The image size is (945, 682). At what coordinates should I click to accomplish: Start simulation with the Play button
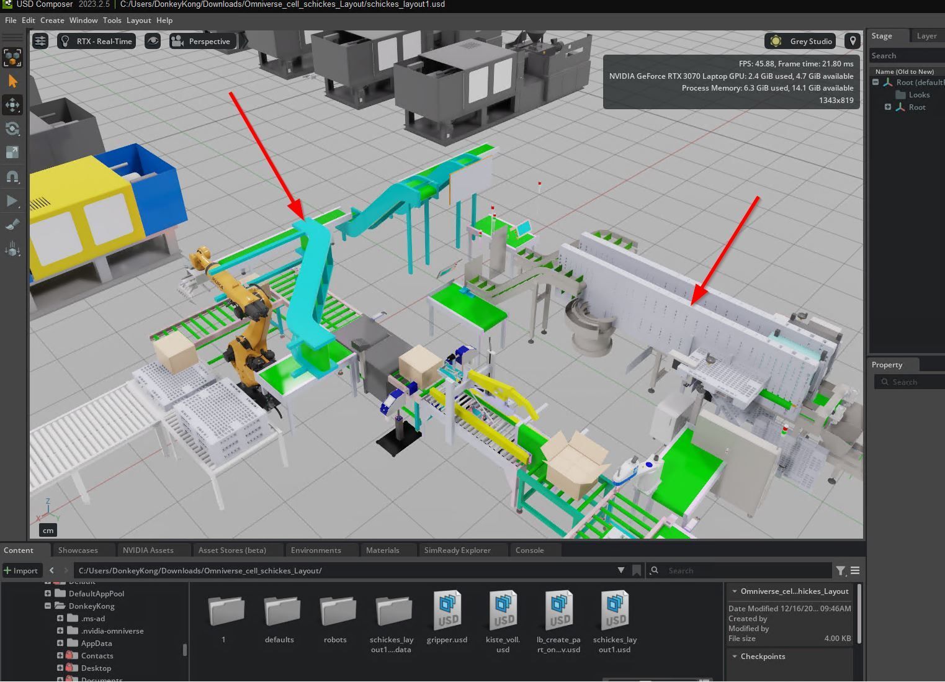coord(12,201)
